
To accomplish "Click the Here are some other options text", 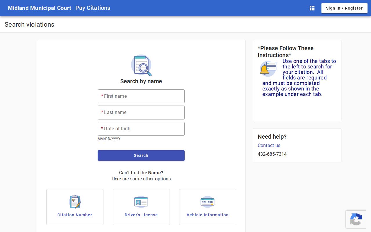I will [x=141, y=179].
